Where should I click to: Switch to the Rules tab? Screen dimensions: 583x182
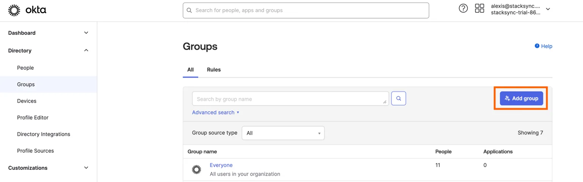tap(214, 70)
